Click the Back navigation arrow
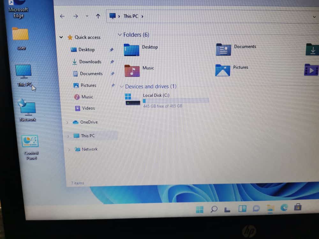This screenshot has height=239, width=319. (x=62, y=16)
